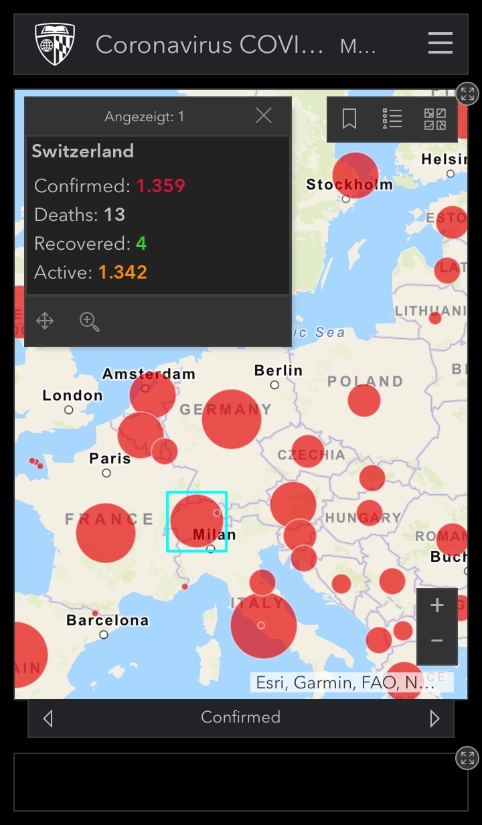The image size is (482, 825).
Task: Click the red circle over Poland
Action: [x=364, y=400]
